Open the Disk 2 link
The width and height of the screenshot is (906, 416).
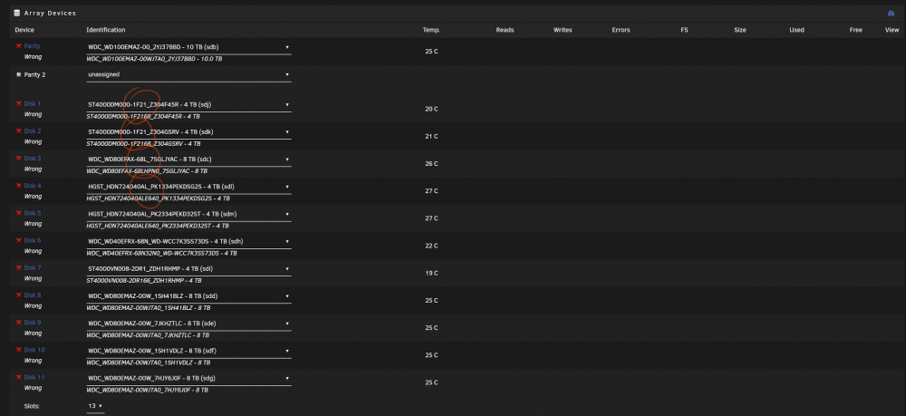33,131
